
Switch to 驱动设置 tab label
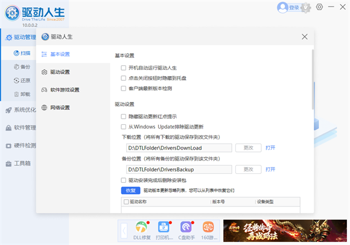60,72
